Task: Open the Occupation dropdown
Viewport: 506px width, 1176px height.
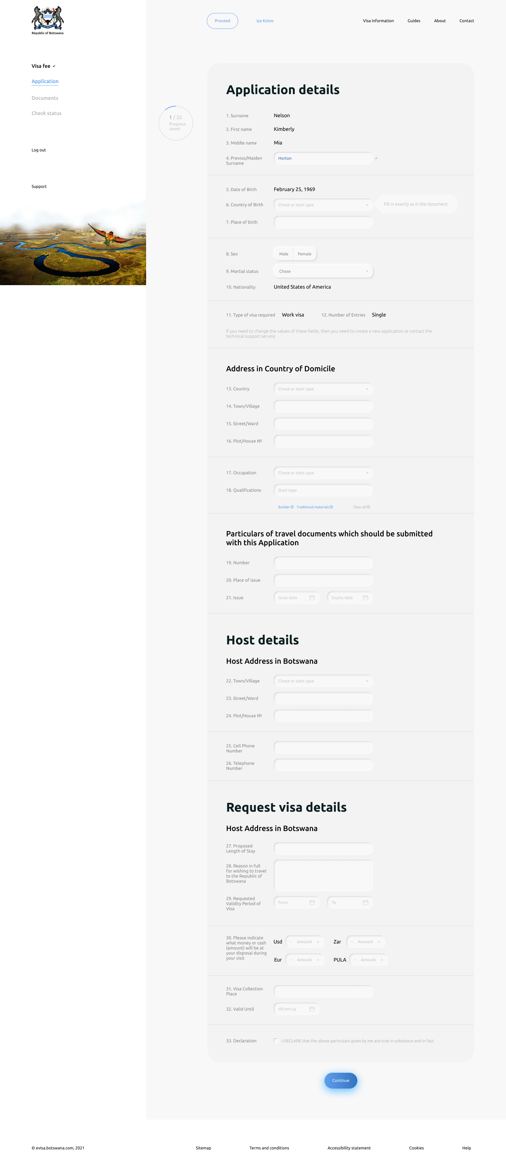Action: [x=323, y=473]
